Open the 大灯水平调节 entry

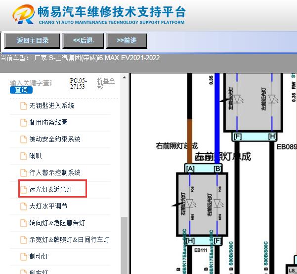(x=48, y=206)
